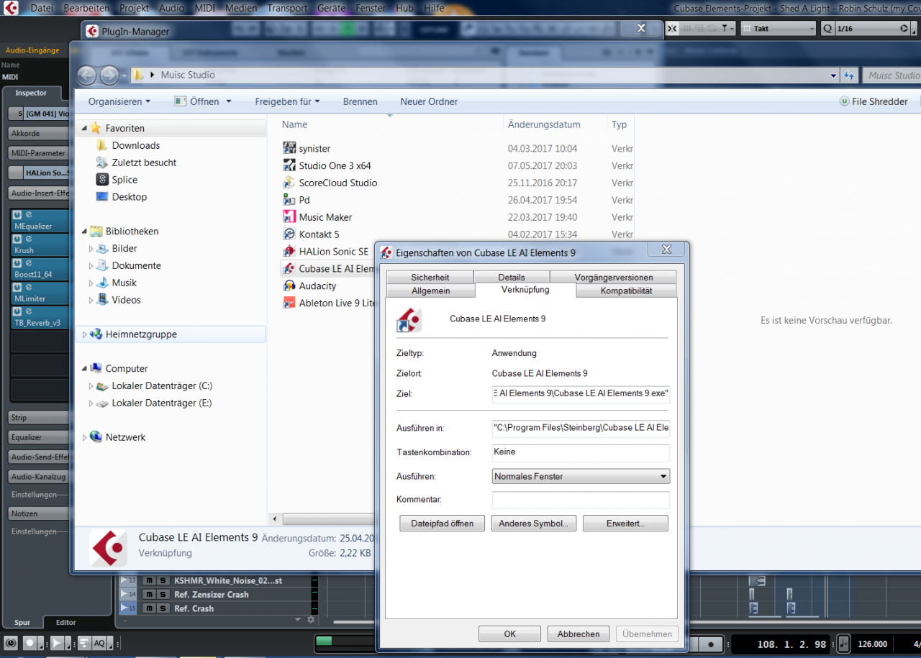Click the AQ auto-quantize button
This screenshot has height=658, width=921.
(x=100, y=643)
